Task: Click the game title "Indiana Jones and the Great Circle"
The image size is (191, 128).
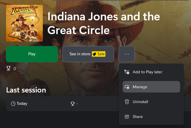Action: 103,23
